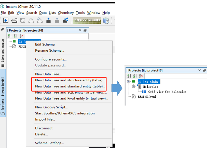Image resolution: width=208 pixels, height=148 pixels.
Task: Click the Import data down-arrow icon
Action: tap(48, 20)
